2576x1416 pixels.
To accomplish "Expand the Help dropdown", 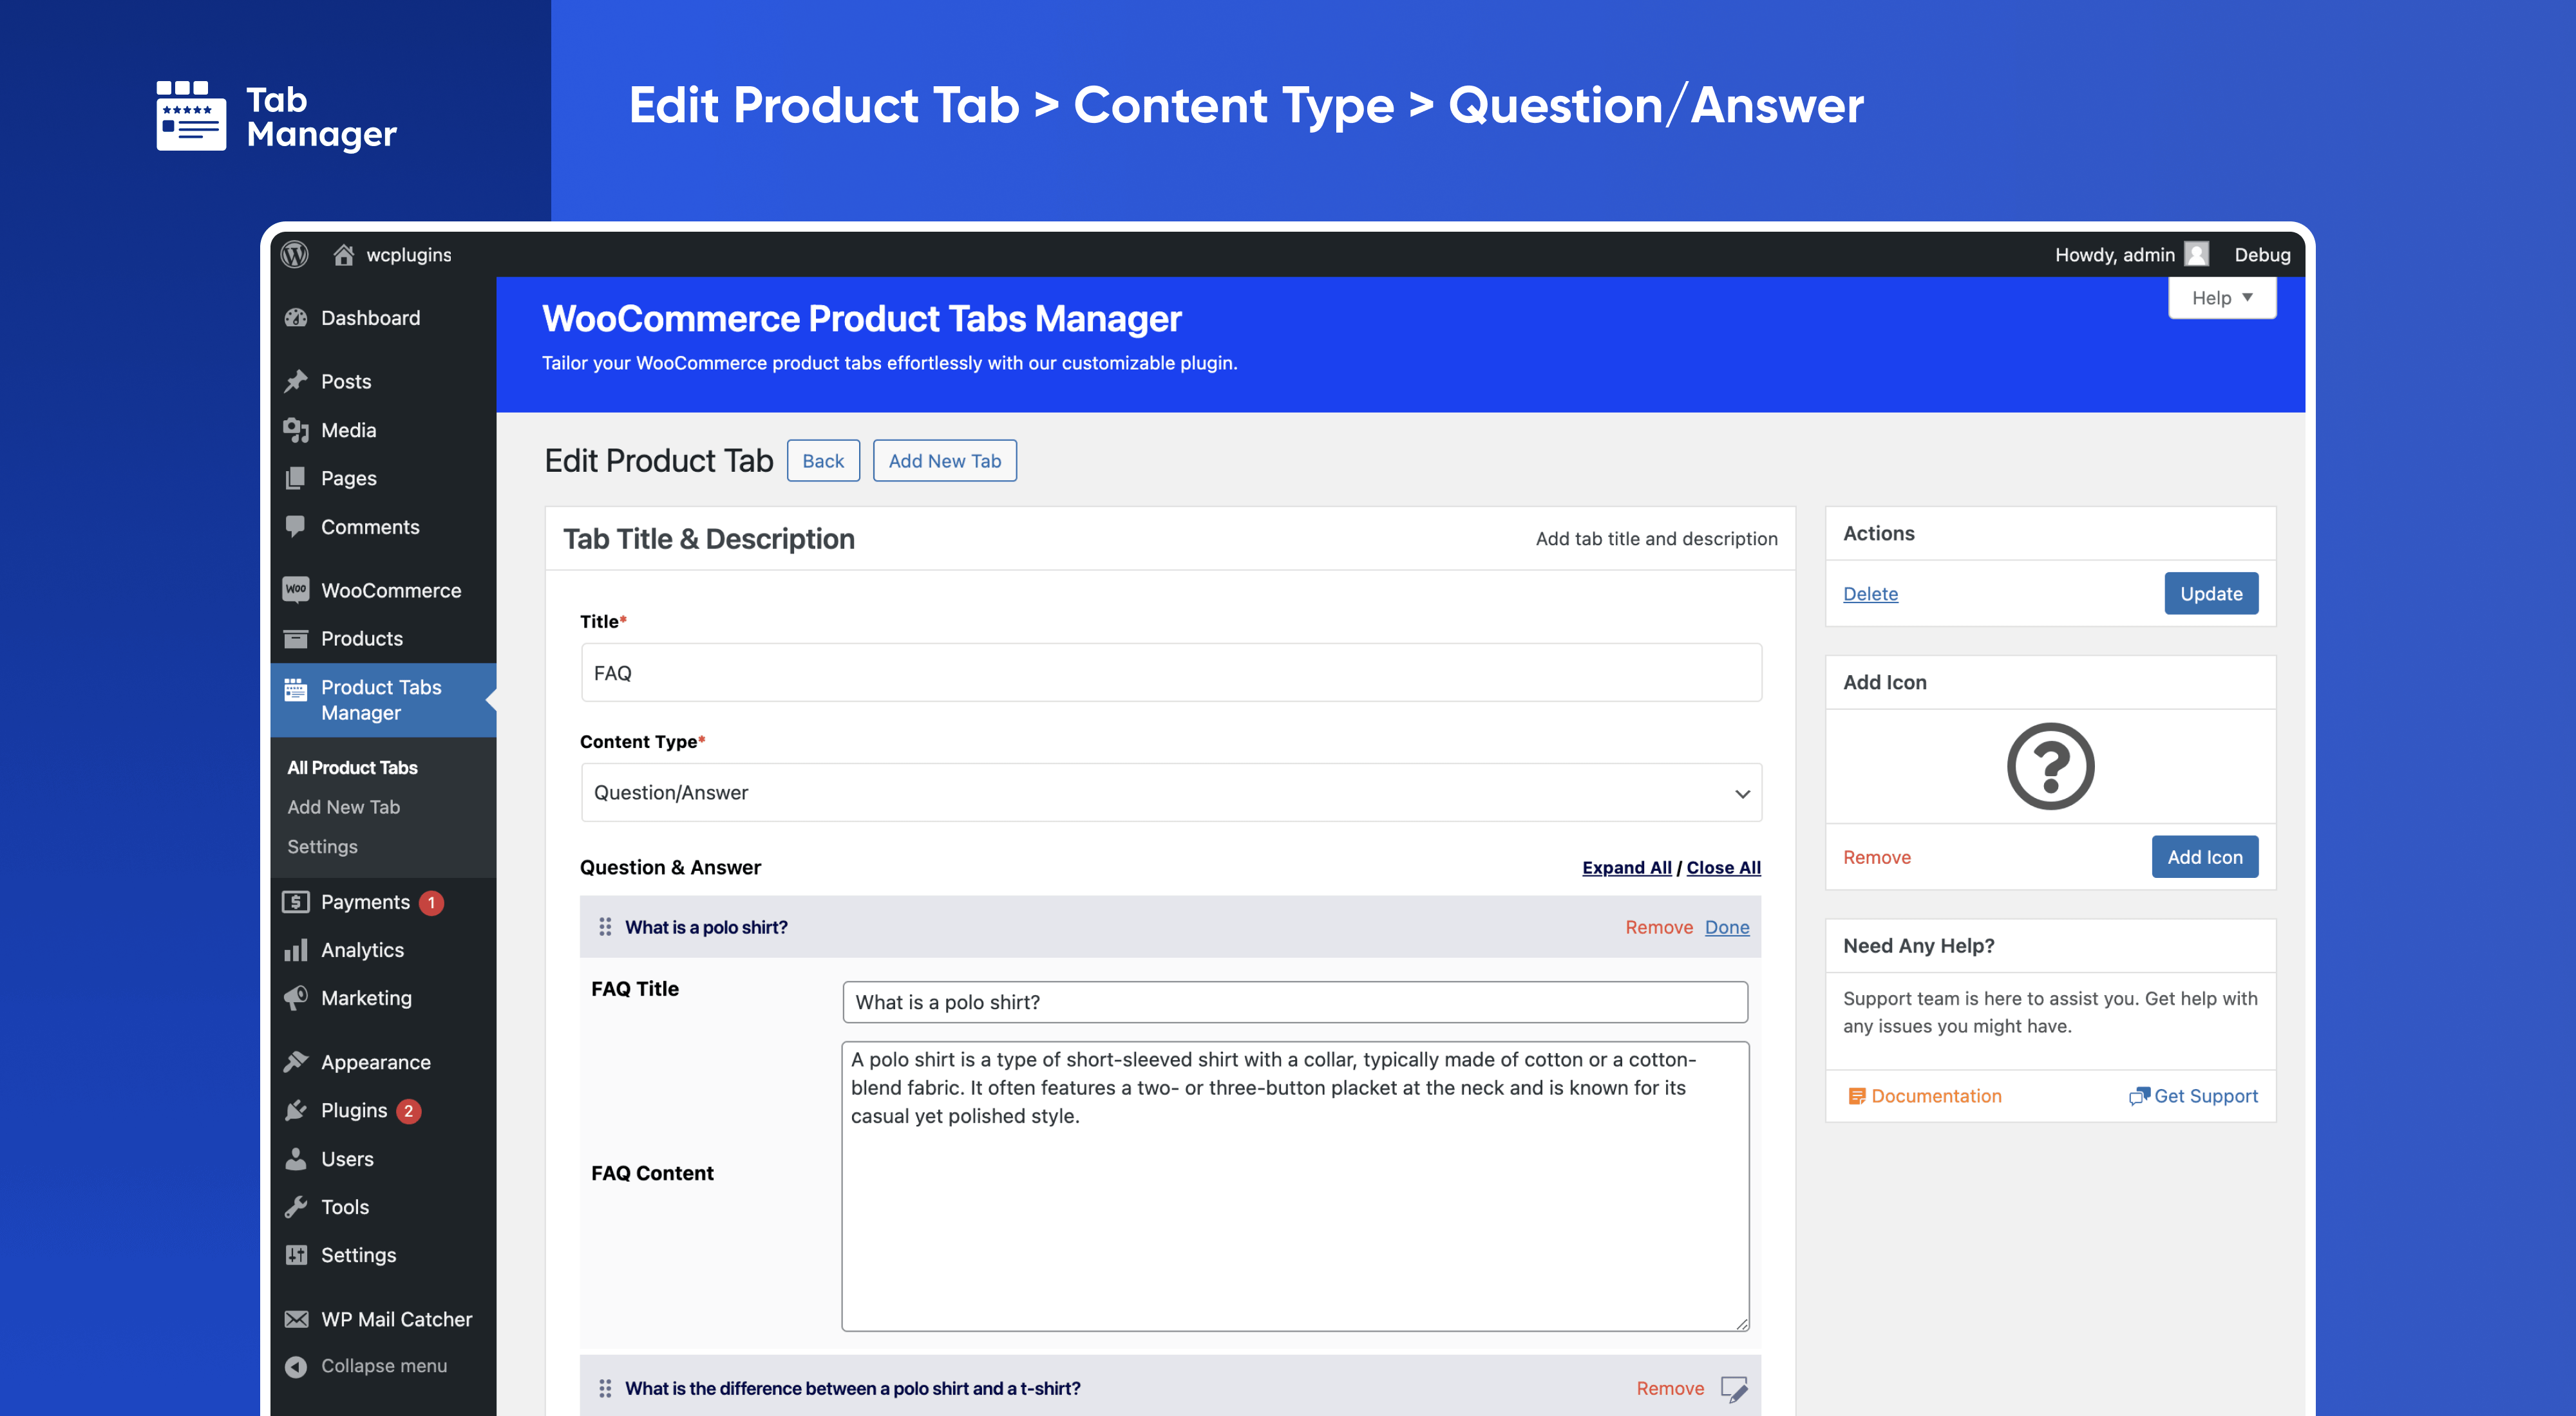I will pos(2221,298).
